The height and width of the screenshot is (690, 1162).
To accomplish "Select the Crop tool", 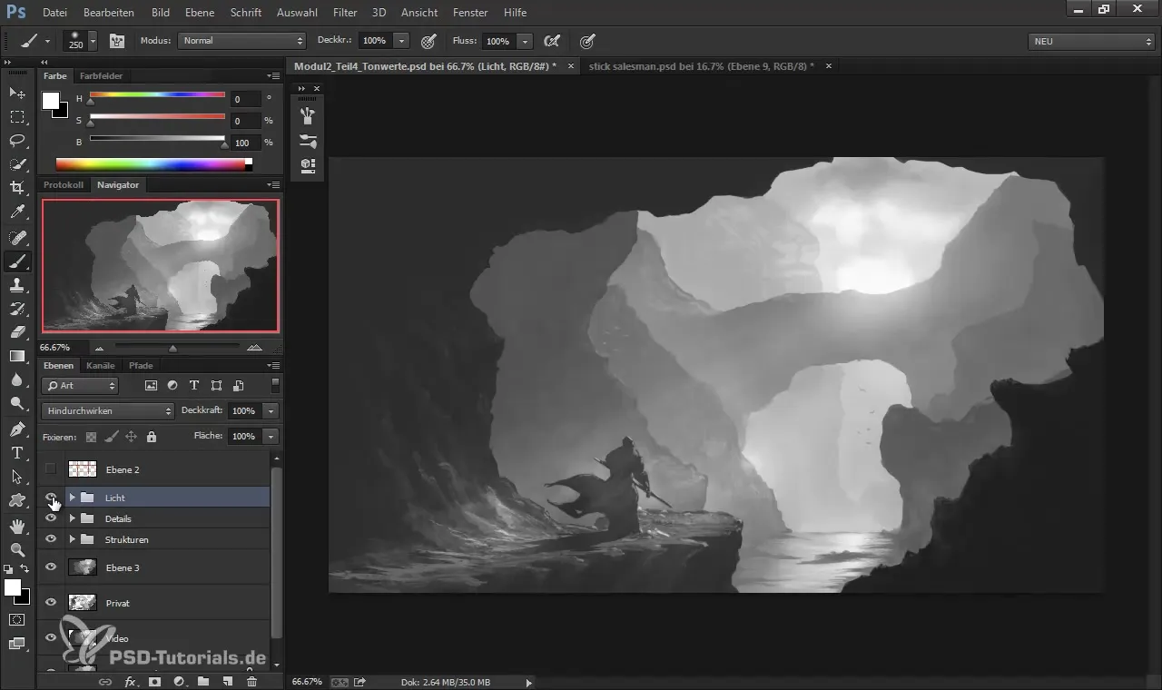I will click(17, 188).
